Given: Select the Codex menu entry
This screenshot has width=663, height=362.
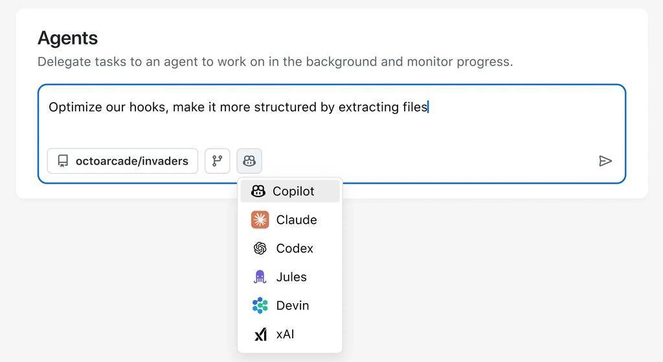Looking at the screenshot, I should (x=295, y=248).
